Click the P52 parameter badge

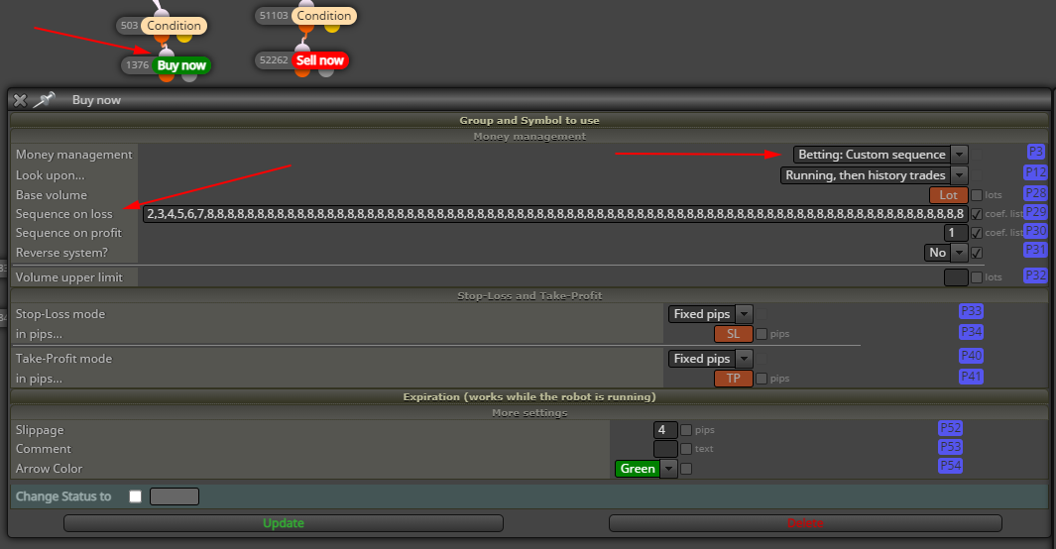click(950, 428)
